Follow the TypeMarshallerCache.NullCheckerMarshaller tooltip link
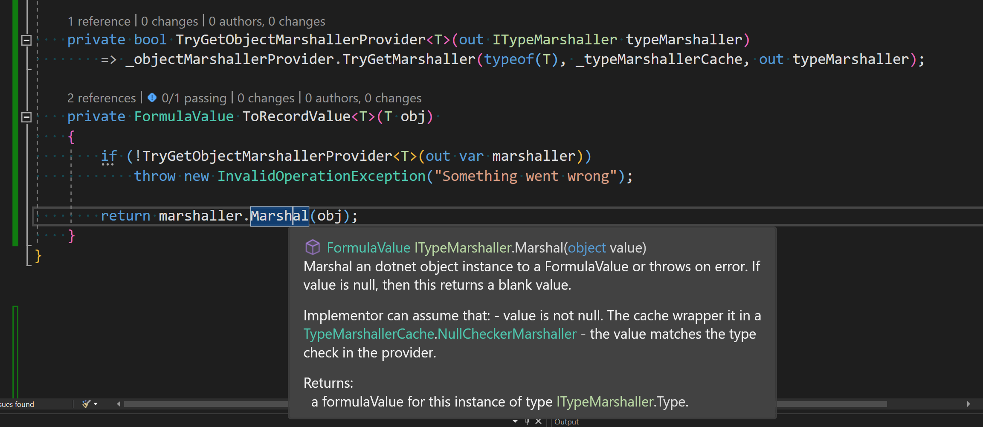Screen dimensions: 983x427 coord(439,334)
